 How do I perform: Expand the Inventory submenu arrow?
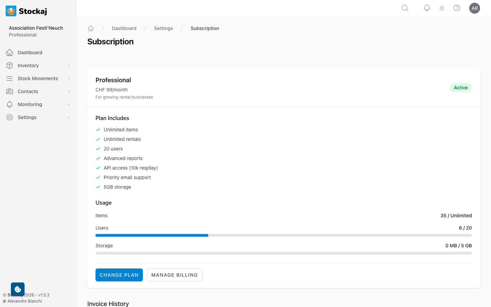point(69,65)
